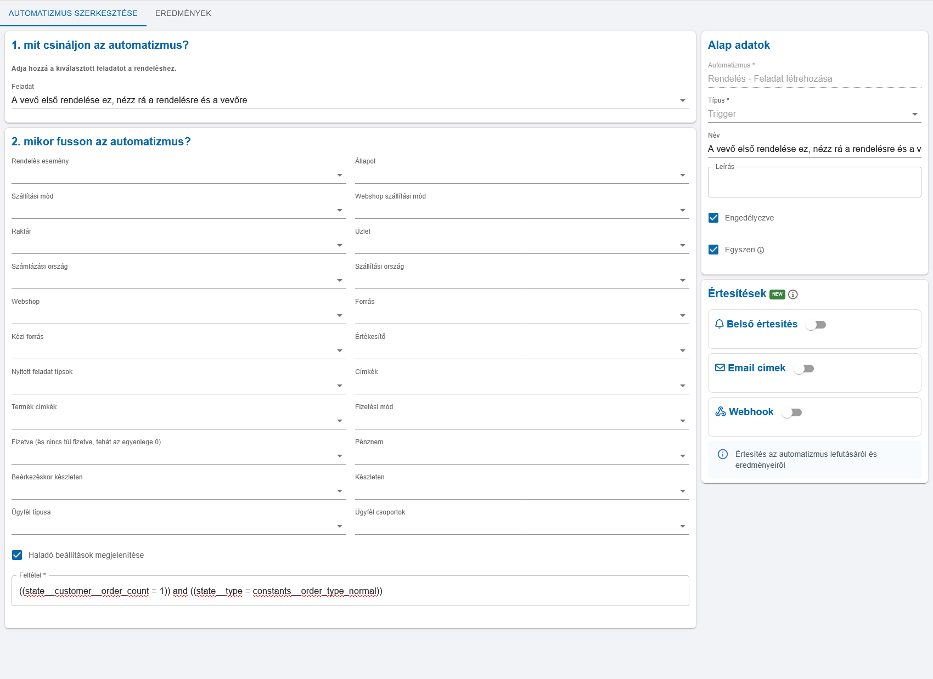Click the envelope icon of Email címek
933x679 pixels.
pos(720,368)
